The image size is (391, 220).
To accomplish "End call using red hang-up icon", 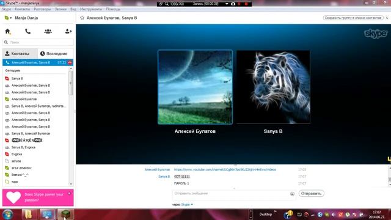I will pyautogui.click(x=70, y=62).
